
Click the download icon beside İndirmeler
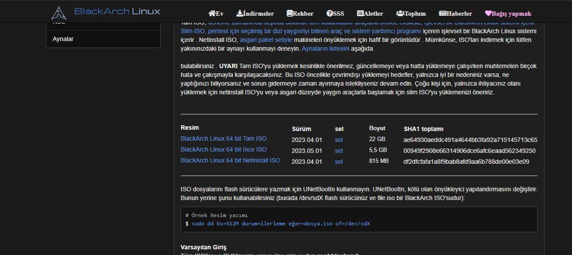pyautogui.click(x=240, y=14)
